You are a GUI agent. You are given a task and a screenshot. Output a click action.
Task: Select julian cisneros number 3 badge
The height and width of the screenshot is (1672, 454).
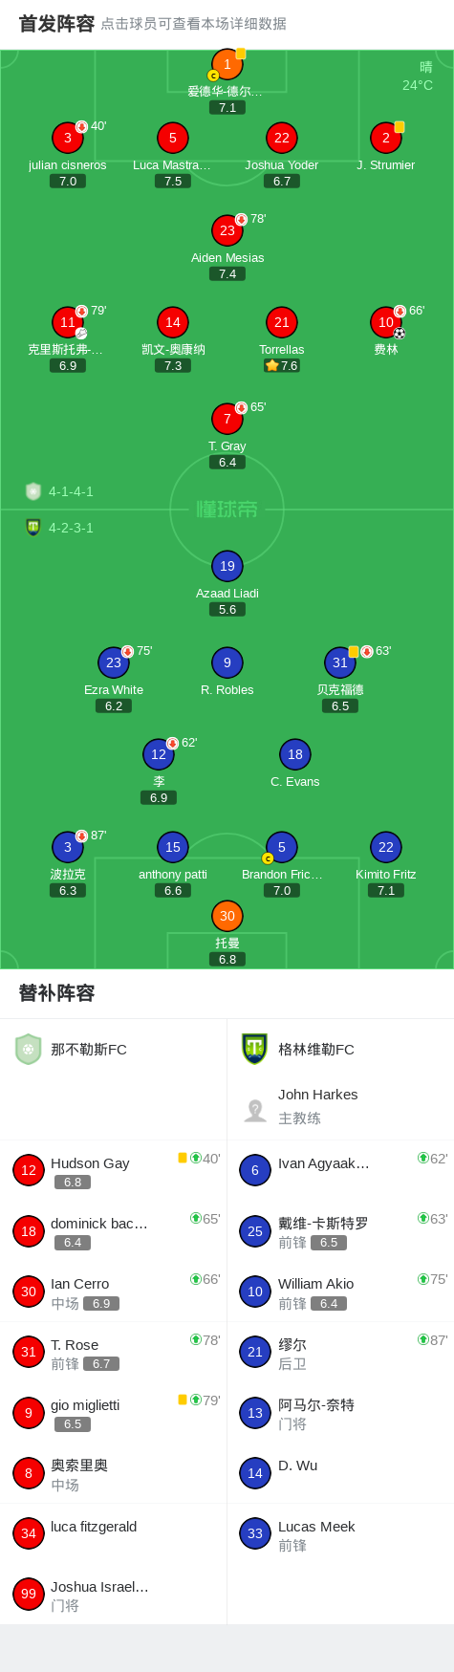point(68,138)
